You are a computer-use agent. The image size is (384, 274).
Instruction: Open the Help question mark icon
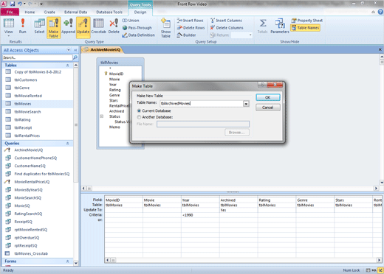(x=380, y=12)
